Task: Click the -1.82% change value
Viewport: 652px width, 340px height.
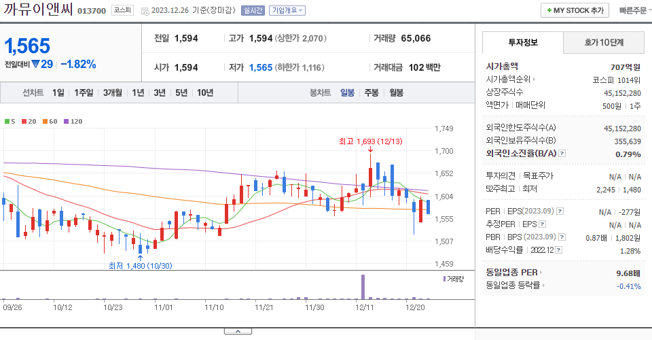Action: click(x=78, y=64)
